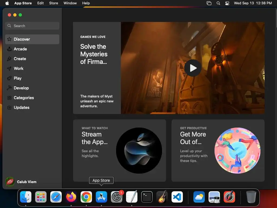Click the Play rocket icon

pos(9,78)
